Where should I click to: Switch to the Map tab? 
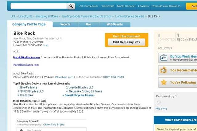point(89,24)
